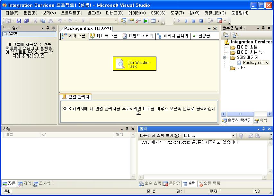The width and height of the screenshot is (274, 196).
Task: Switch to the 지역 locals tab
Action: [24, 183]
